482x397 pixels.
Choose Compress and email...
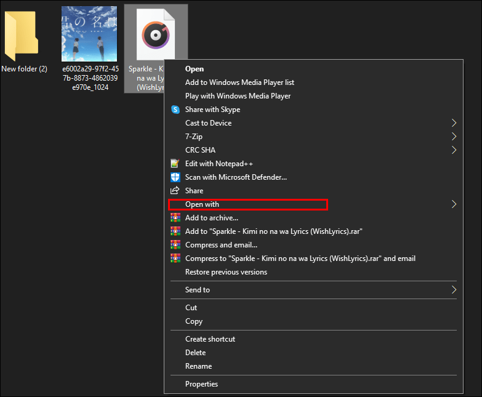click(x=313, y=244)
